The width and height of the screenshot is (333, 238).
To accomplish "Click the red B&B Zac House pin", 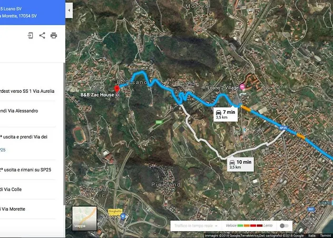I will 117,89.
